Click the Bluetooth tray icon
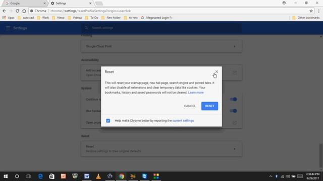The width and height of the screenshot is (323, 181). [x=277, y=176]
